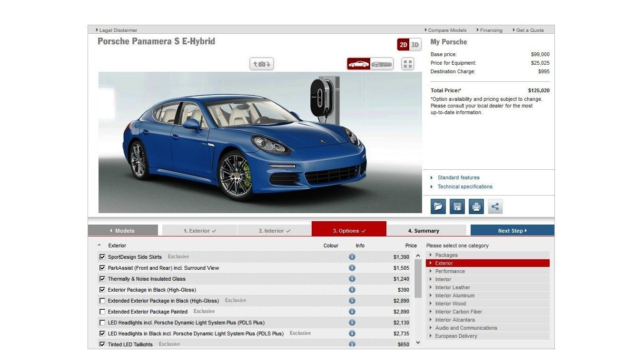Uncheck Exterior Package in Black (High-Gloss)
This screenshot has height=353, width=631.
click(102, 290)
